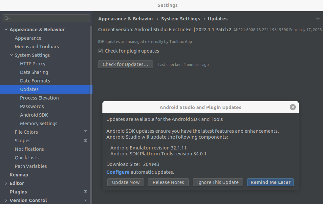The width and height of the screenshot is (323, 204).
Task: Click the search magnifier icon in settings
Action: click(x=7, y=18)
